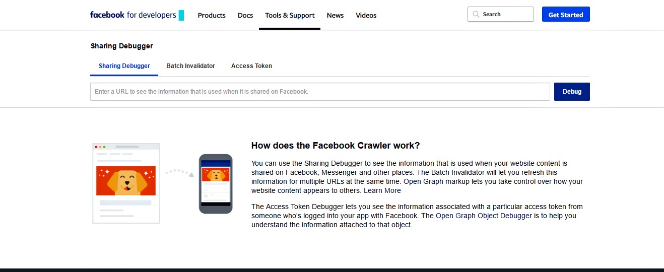Click the phone illustration with dog
This screenshot has width=664, height=272.
point(216,184)
